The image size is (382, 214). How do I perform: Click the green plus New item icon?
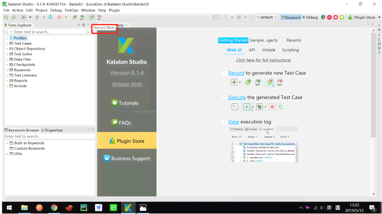tap(24, 17)
